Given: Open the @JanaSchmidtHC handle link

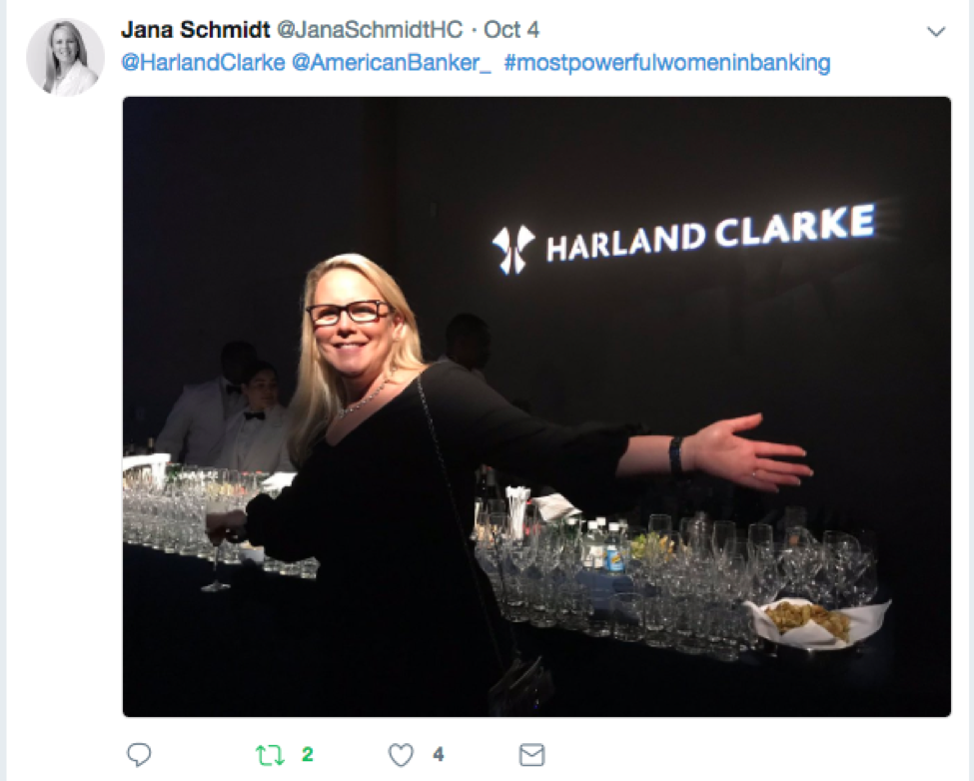Looking at the screenshot, I should click(x=370, y=30).
